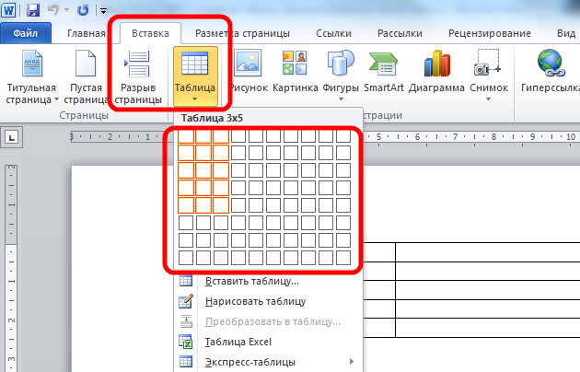Choose Вставить таблицу... from the menu
The width and height of the screenshot is (580, 372).
pyautogui.click(x=251, y=281)
